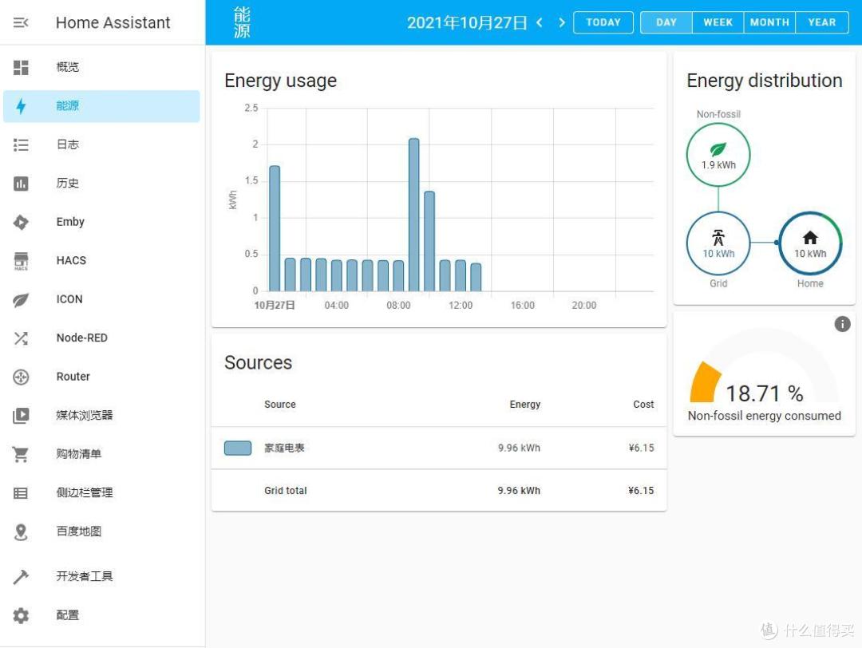Open the 日志 menu item

tap(101, 145)
